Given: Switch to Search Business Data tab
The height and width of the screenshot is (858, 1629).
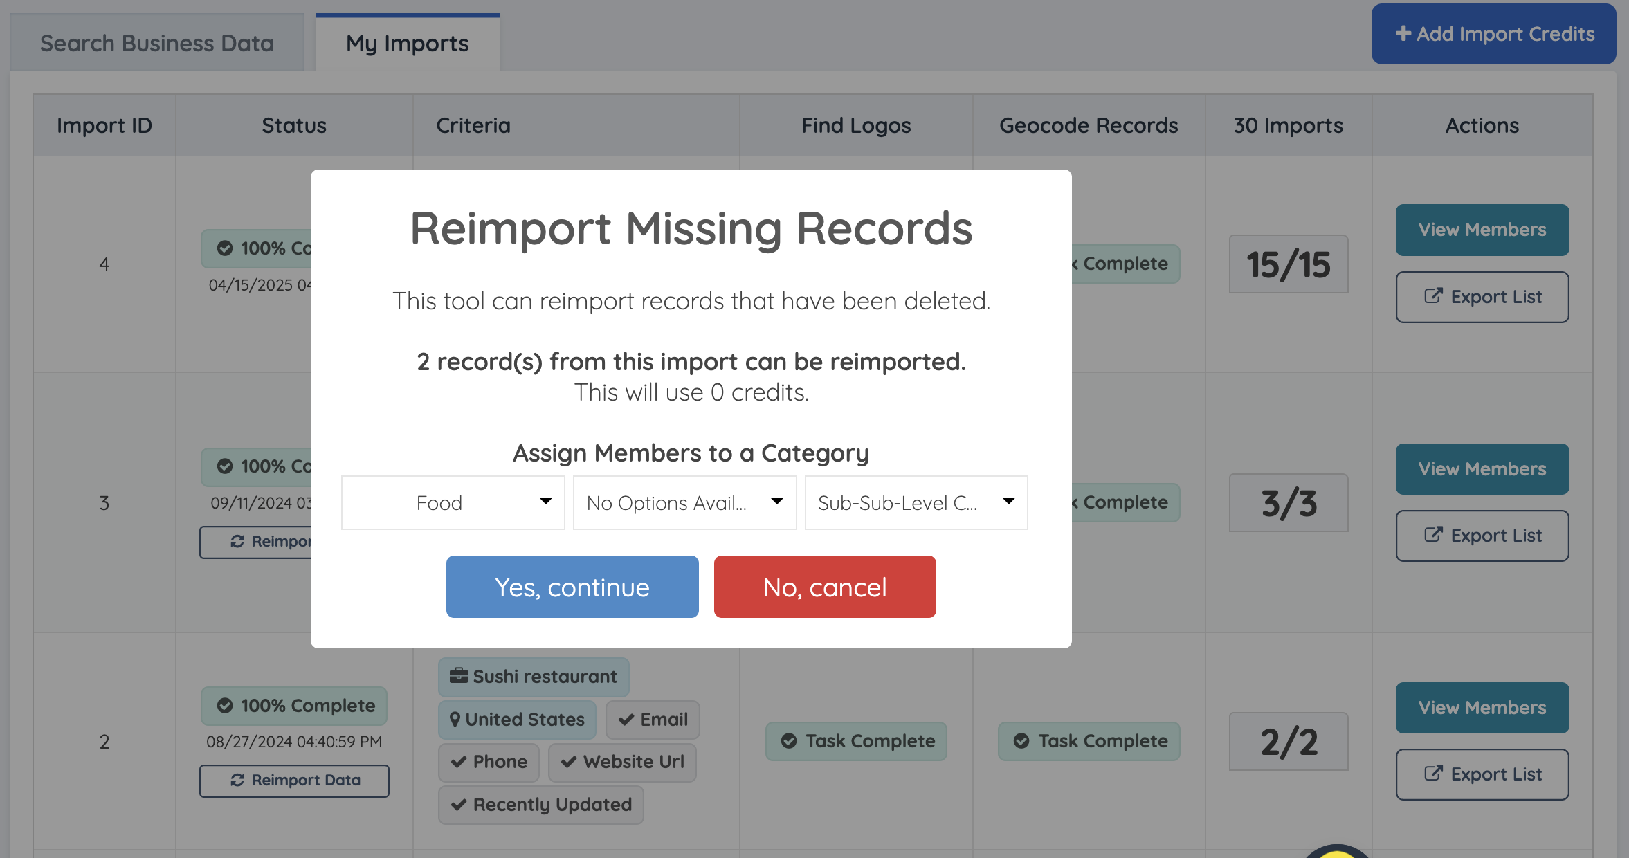Looking at the screenshot, I should pyautogui.click(x=157, y=43).
